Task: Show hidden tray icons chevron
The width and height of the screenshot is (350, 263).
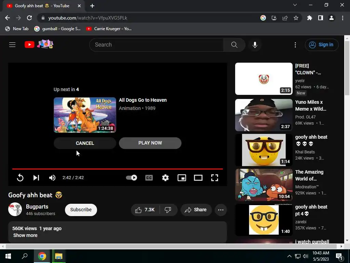Action: click(x=289, y=256)
